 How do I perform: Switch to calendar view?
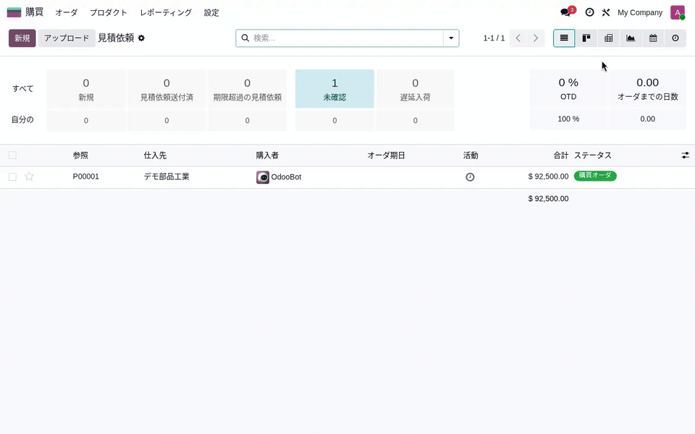(653, 38)
